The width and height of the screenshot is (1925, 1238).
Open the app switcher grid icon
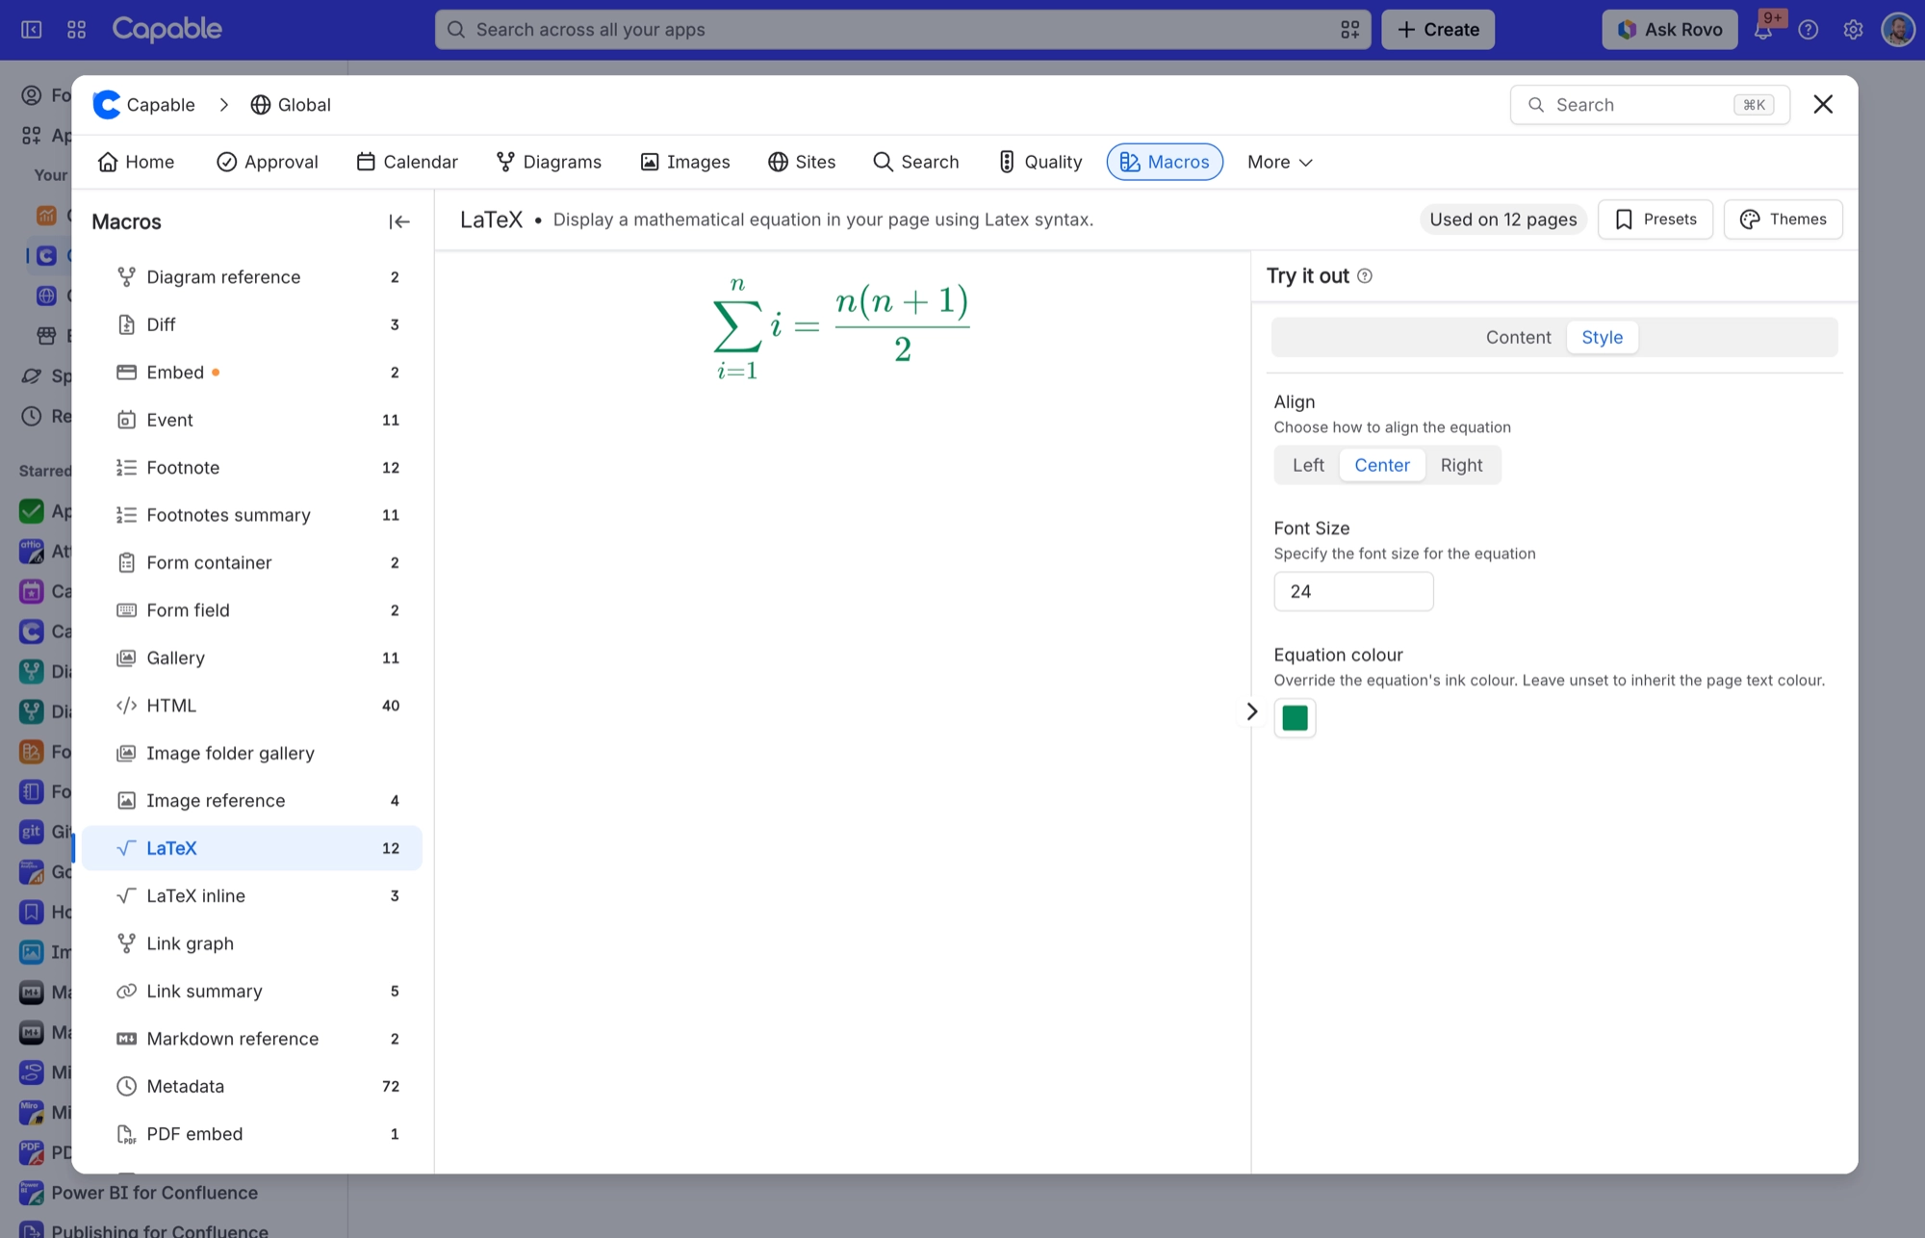(x=77, y=30)
